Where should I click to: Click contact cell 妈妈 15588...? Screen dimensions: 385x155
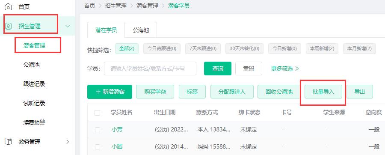pyautogui.click(x=214, y=146)
